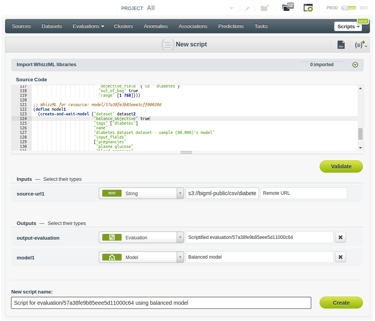Open the Predictions tab

coord(231,26)
